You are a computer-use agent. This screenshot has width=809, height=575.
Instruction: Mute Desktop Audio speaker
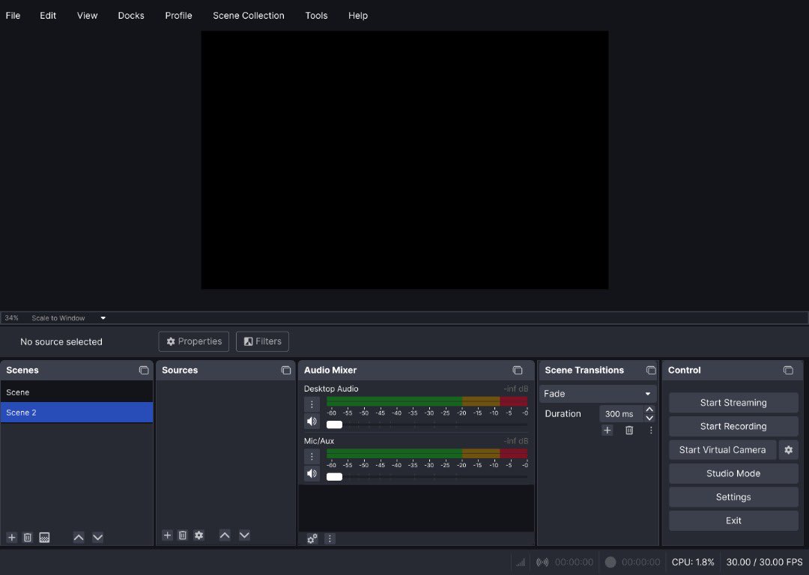312,422
